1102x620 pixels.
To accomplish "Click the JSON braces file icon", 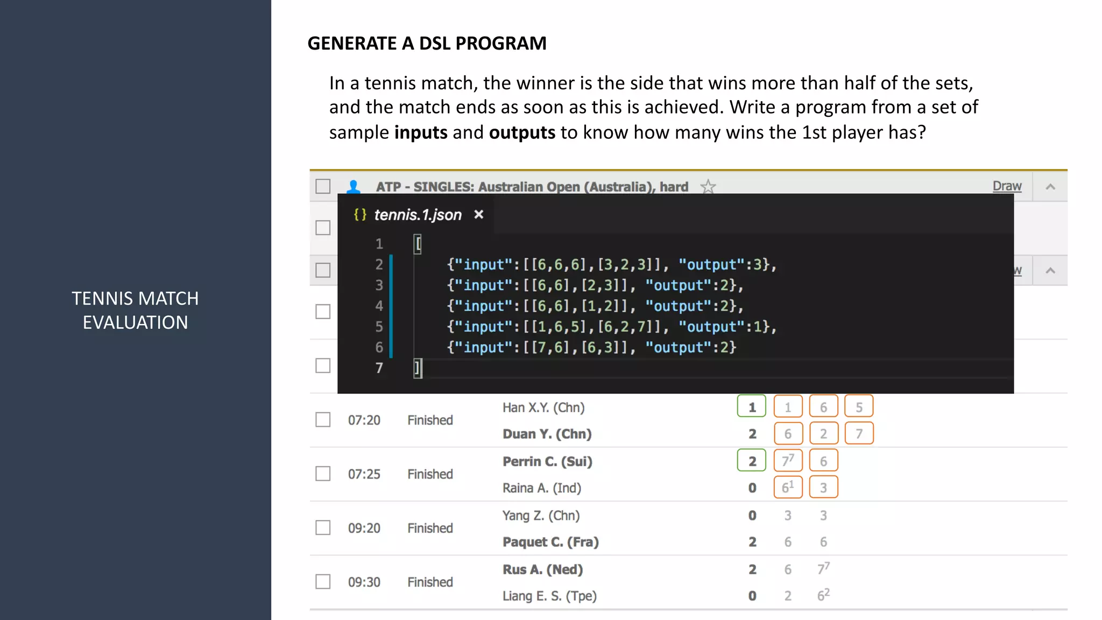I will [360, 215].
